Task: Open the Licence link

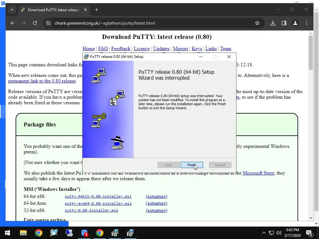Action: tap(142, 49)
